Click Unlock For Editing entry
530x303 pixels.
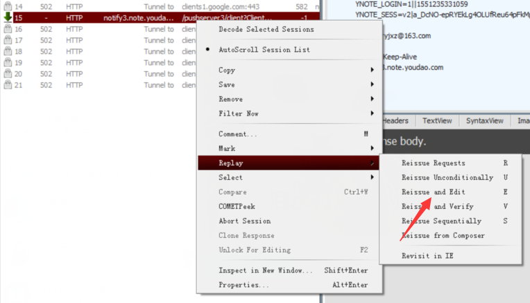[290, 250]
